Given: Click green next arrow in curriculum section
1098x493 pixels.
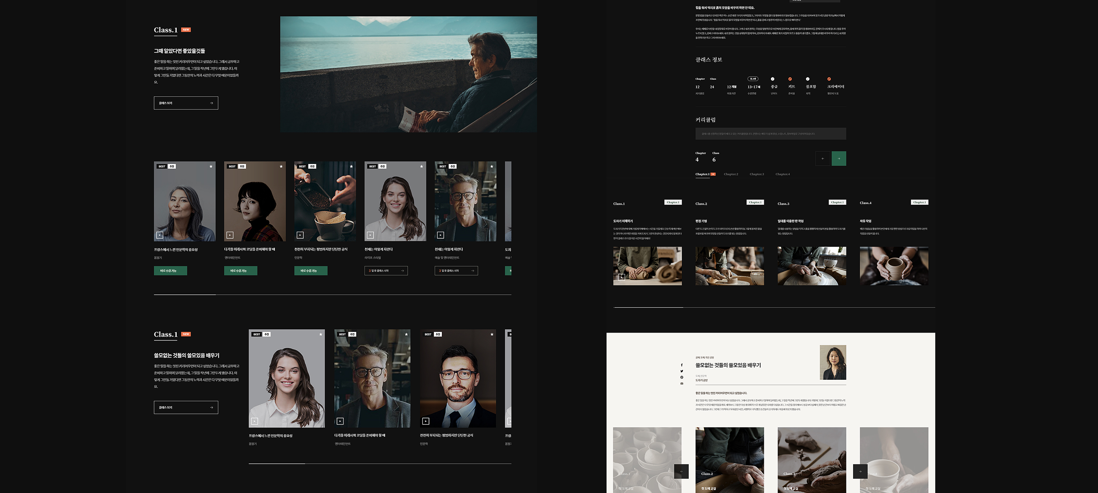Looking at the screenshot, I should pos(838,159).
